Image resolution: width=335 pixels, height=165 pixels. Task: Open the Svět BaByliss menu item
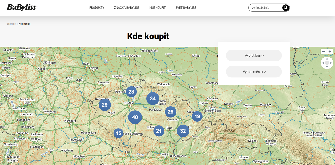186,8
